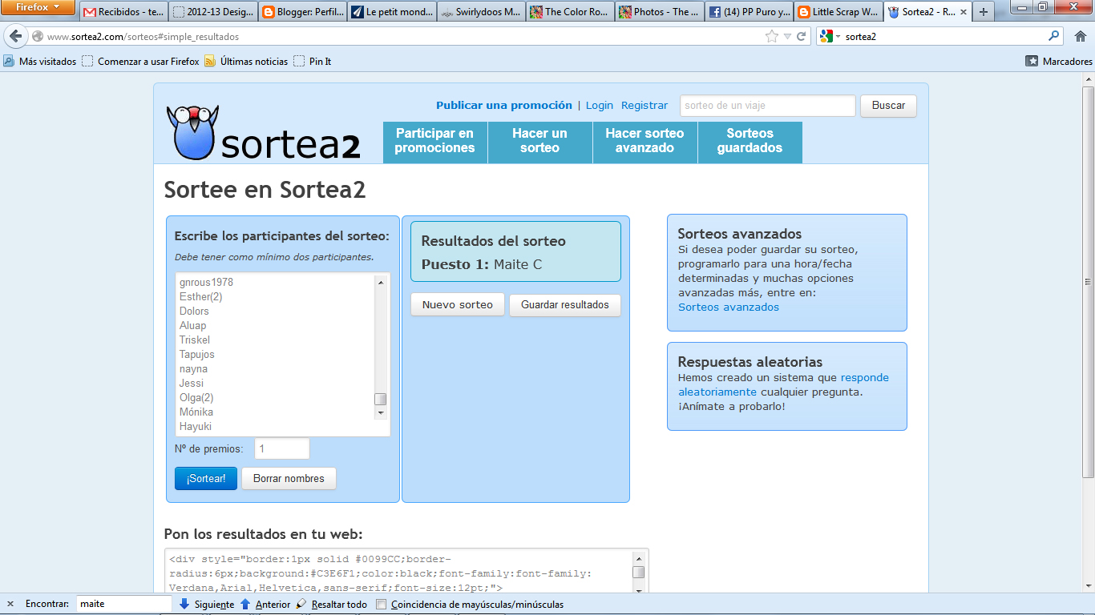Open the Firefox application menu
The image size is (1095, 615).
point(38,8)
